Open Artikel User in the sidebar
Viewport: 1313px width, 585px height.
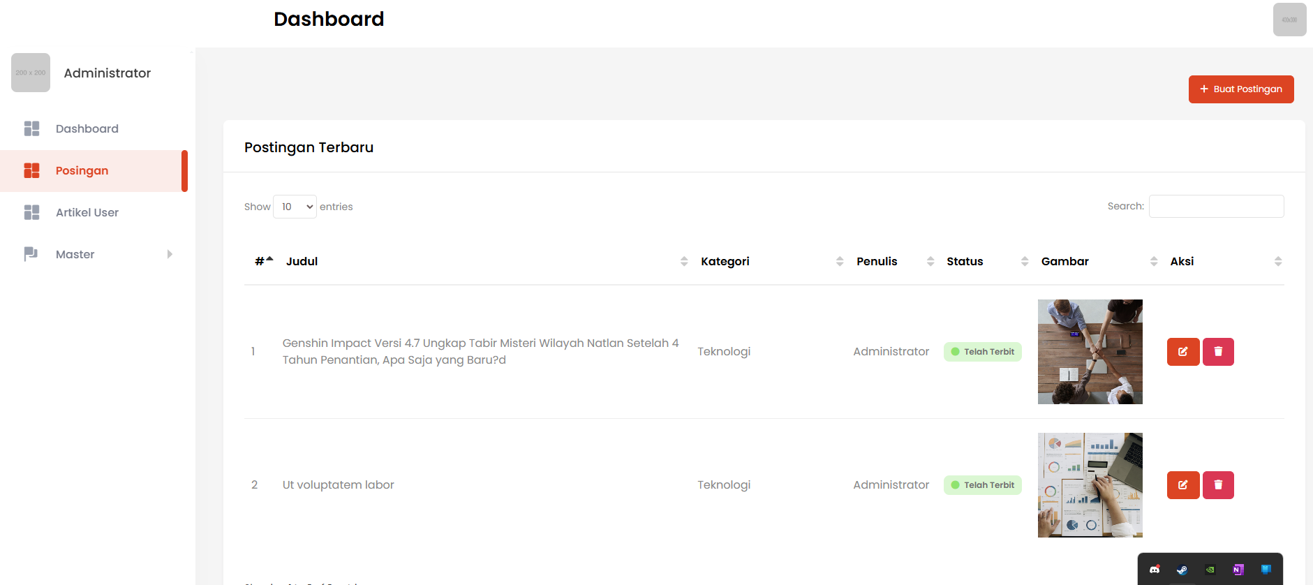click(87, 212)
